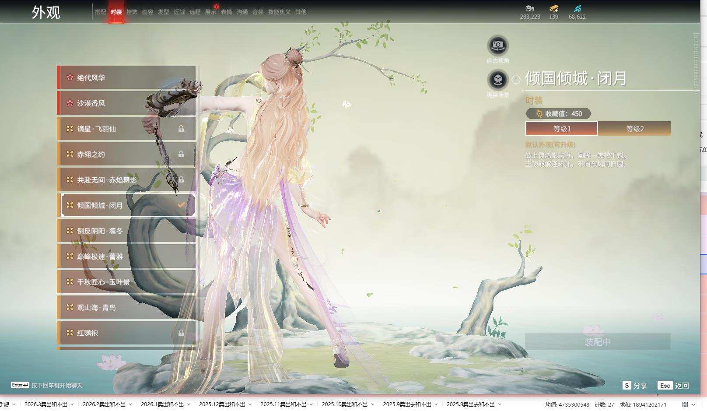Viewport: 707px width, 411px height.
Task: Select the 时装 tab
Action: click(x=116, y=12)
